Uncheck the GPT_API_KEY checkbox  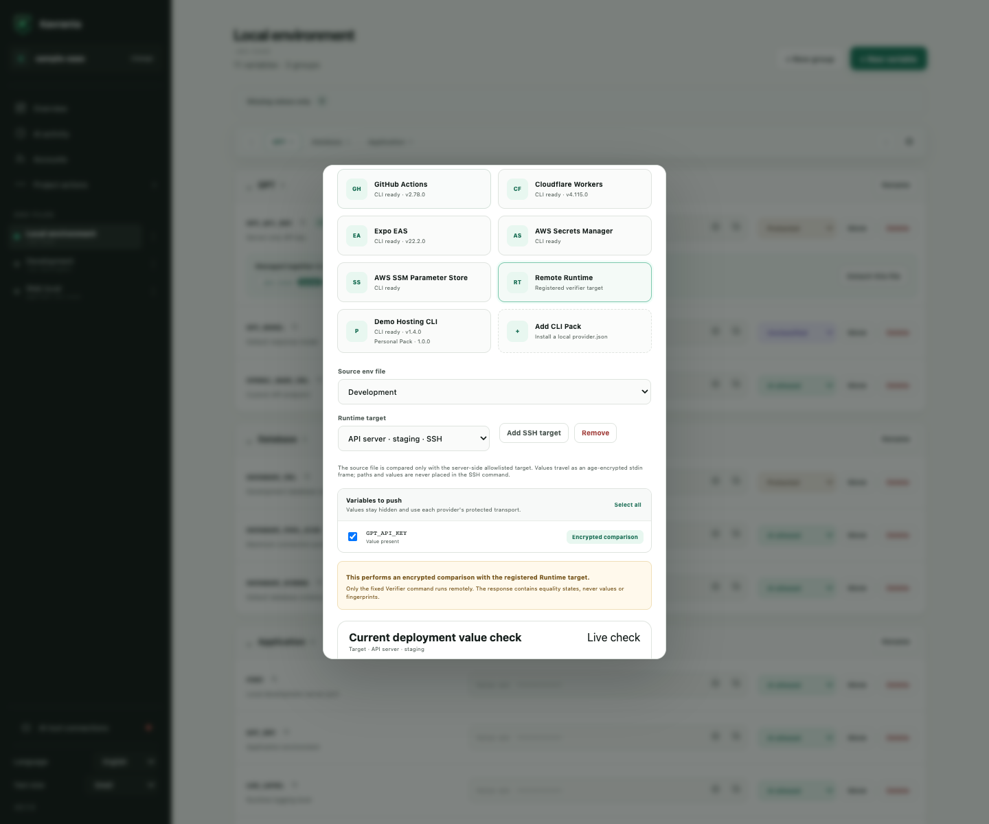352,537
